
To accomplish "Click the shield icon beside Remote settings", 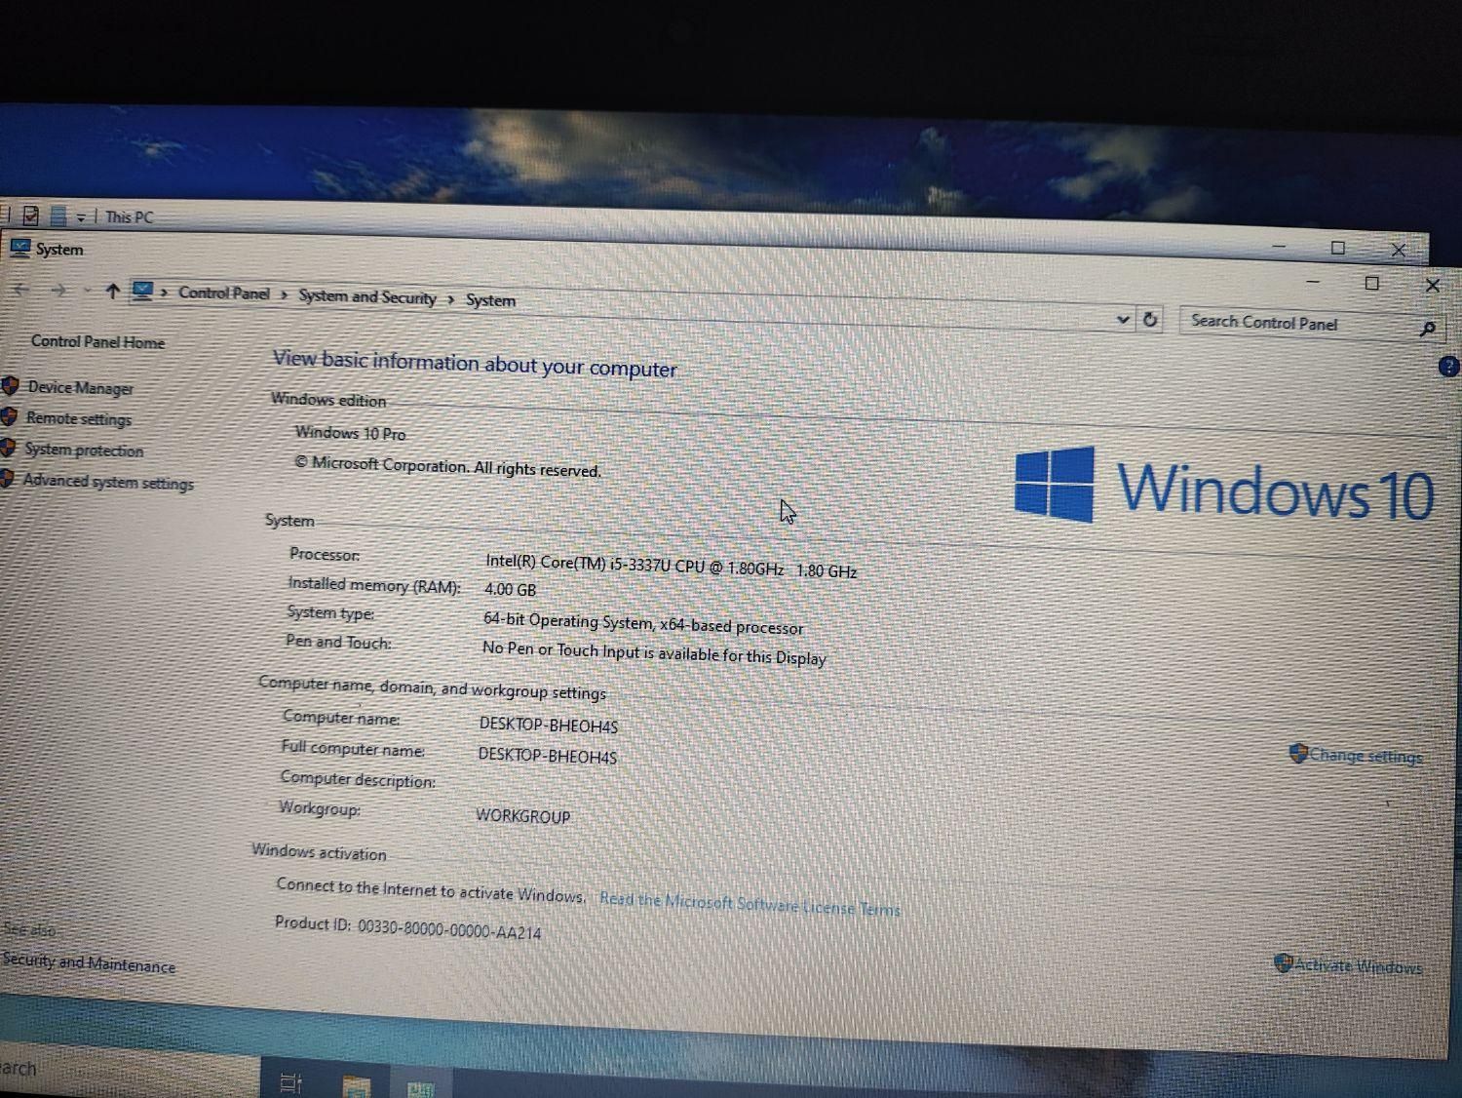I will click(10, 416).
